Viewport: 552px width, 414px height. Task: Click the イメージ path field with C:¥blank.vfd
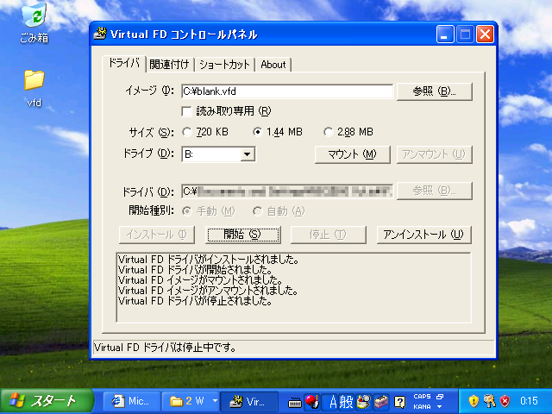point(287,91)
